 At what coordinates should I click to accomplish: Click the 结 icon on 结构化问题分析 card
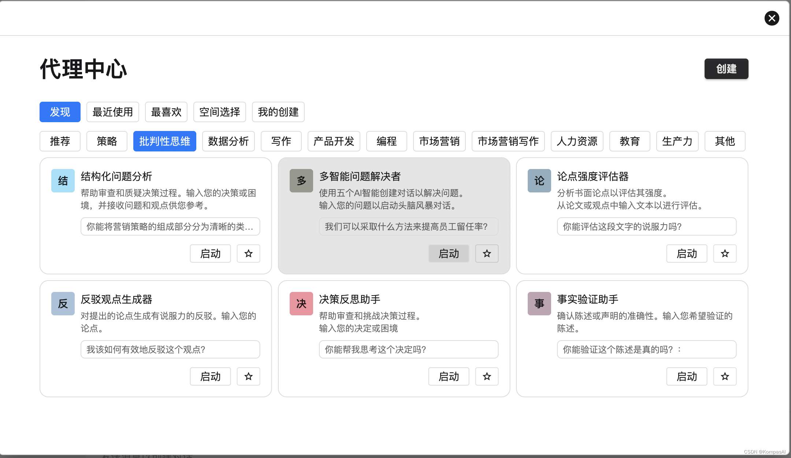63,180
